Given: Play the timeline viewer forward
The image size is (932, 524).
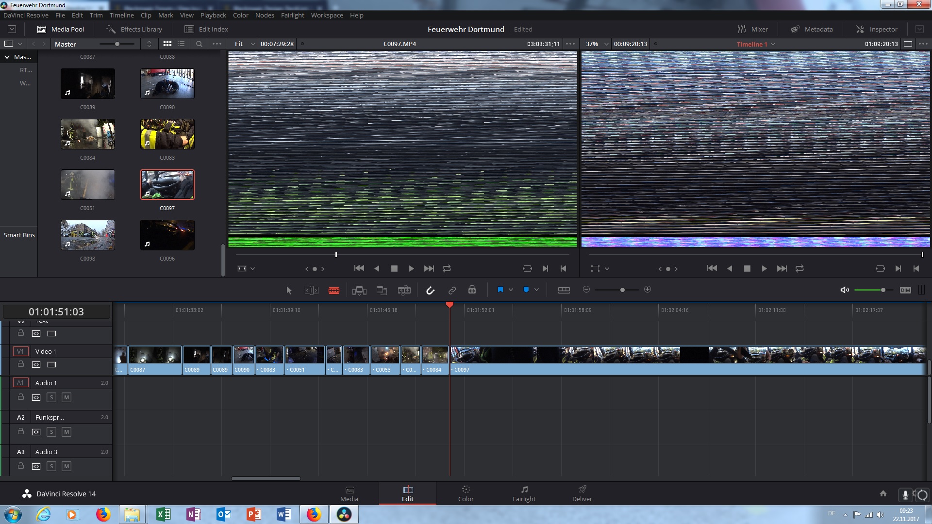Looking at the screenshot, I should coord(764,268).
